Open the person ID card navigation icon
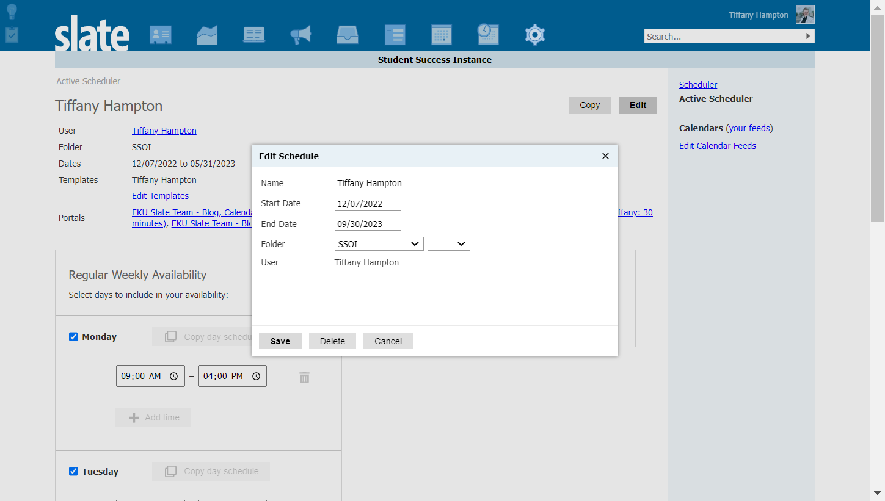The height and width of the screenshot is (501, 885). point(161,35)
